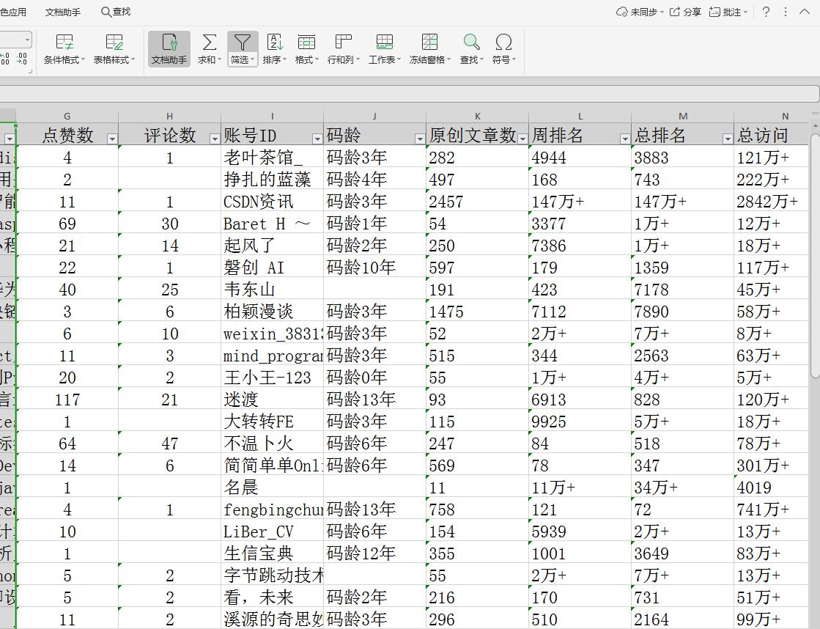The width and height of the screenshot is (820, 629).
Task: Open the 格式 (Format) tool
Action: (307, 48)
